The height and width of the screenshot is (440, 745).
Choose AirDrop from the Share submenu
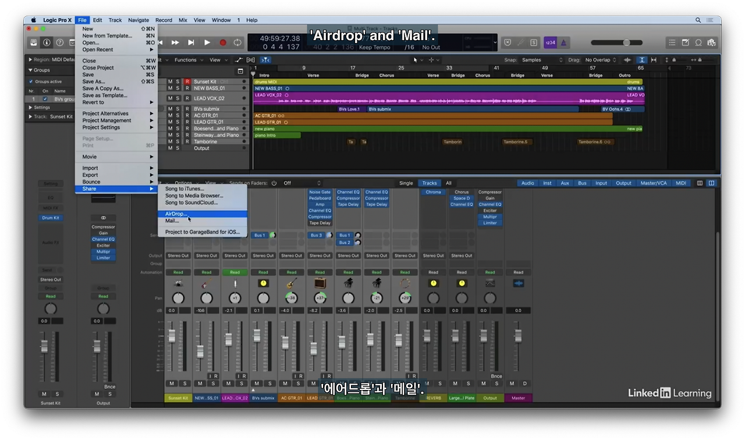(203, 214)
